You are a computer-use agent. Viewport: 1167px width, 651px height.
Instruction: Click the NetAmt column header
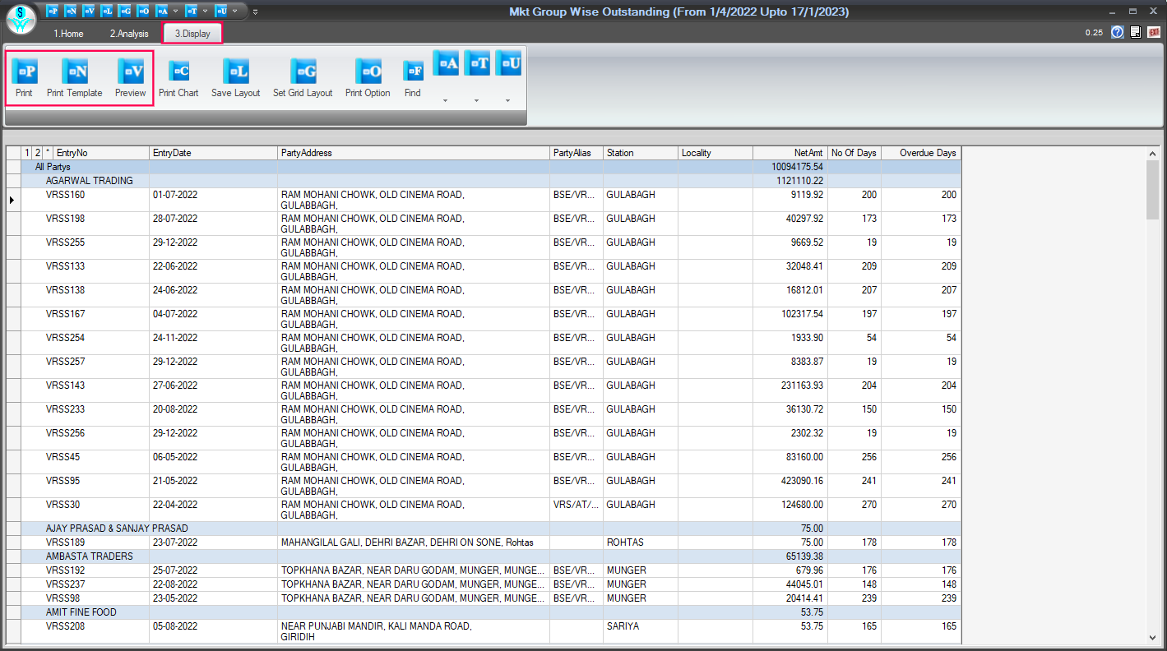(x=790, y=153)
